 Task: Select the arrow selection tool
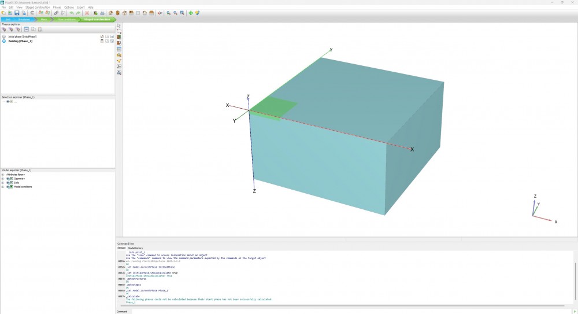(x=119, y=26)
